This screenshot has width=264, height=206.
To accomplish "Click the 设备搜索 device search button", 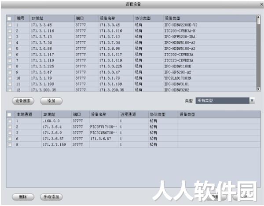I will tap(23, 101).
